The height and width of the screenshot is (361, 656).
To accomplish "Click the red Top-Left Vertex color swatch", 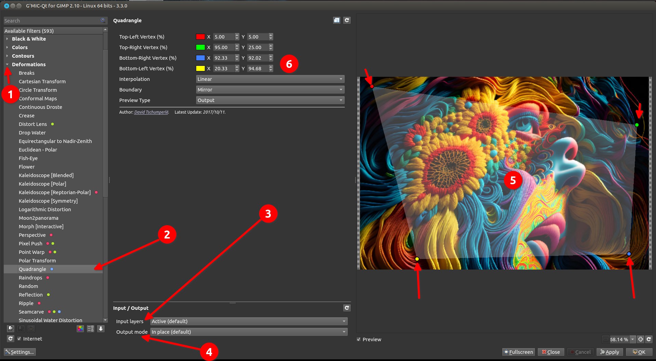I will pos(200,37).
